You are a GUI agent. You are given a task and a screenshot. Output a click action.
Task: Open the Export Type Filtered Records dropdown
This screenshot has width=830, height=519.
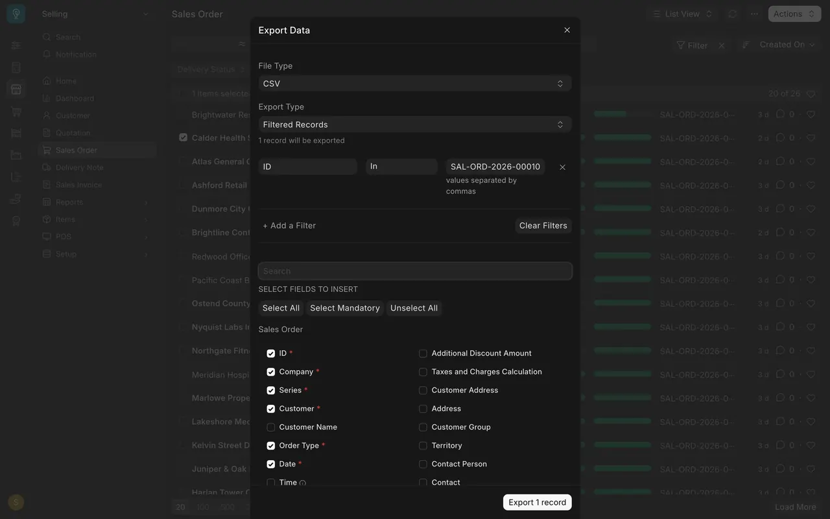coord(415,125)
